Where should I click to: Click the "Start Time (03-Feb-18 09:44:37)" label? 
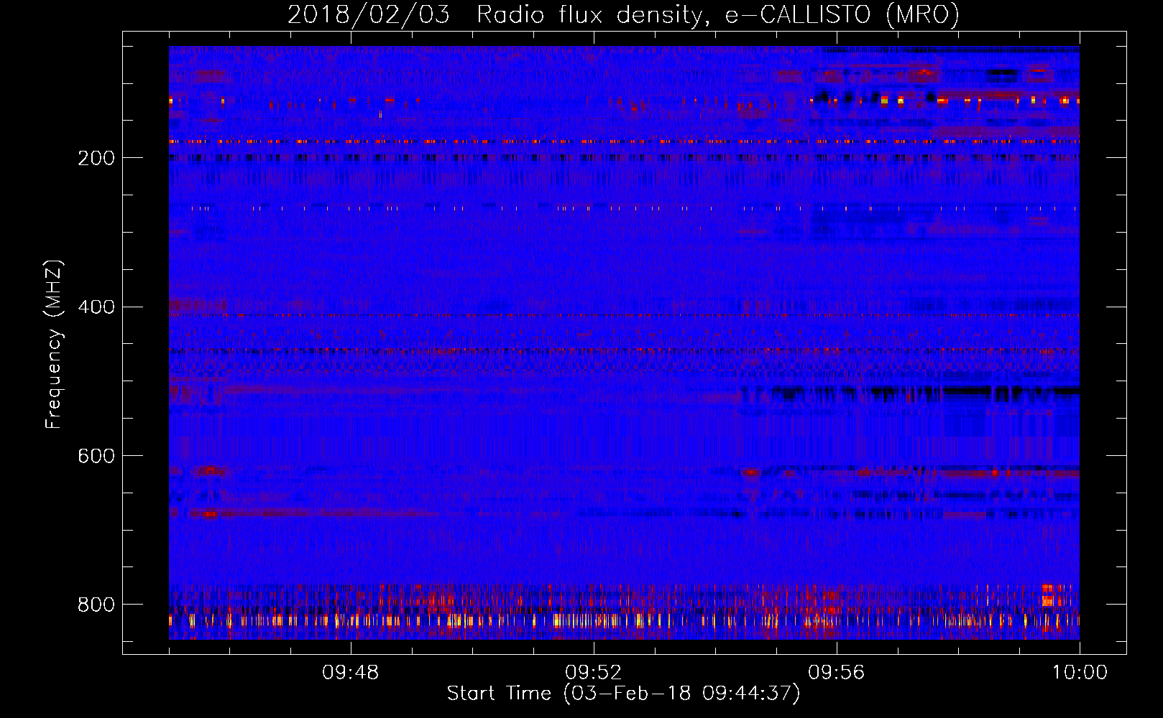click(x=623, y=694)
